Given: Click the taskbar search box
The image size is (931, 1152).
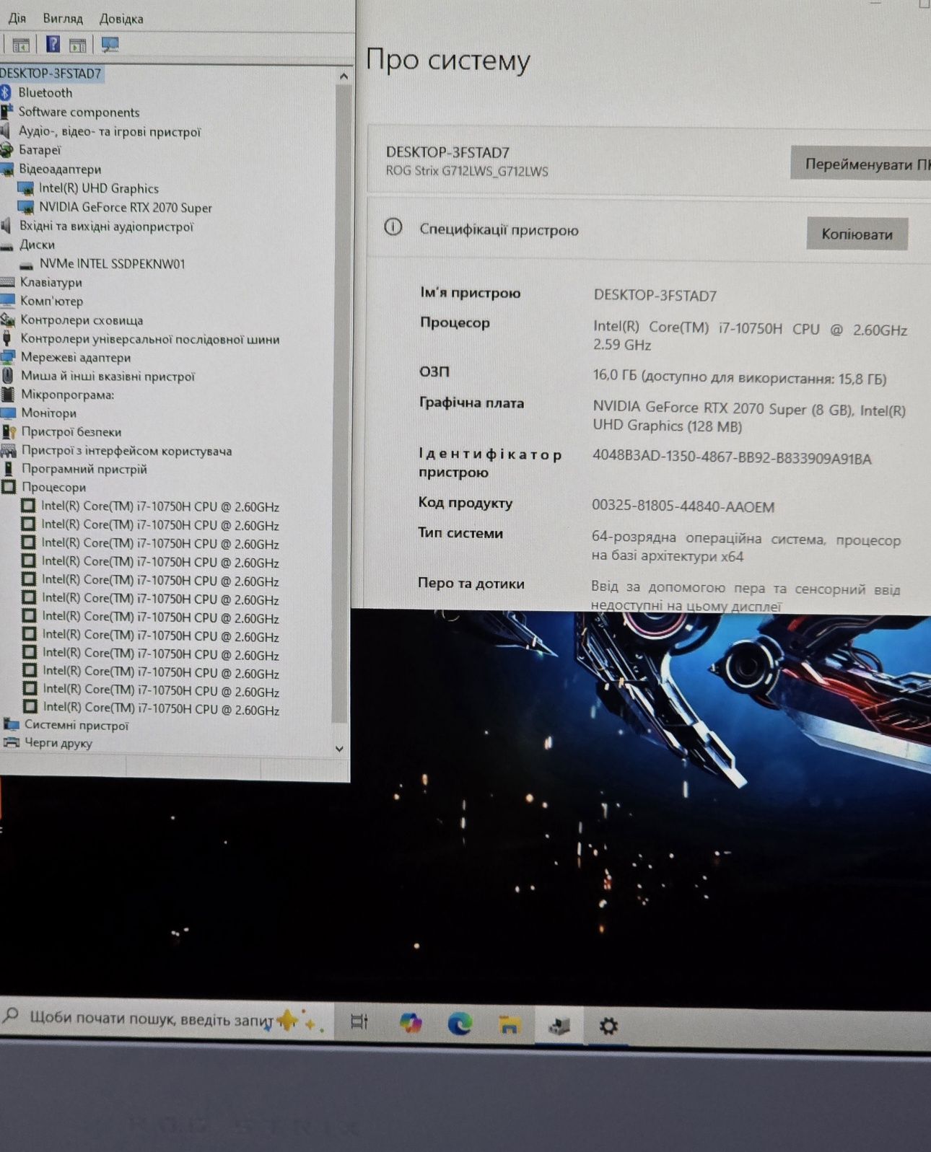Looking at the screenshot, I should 167,1019.
